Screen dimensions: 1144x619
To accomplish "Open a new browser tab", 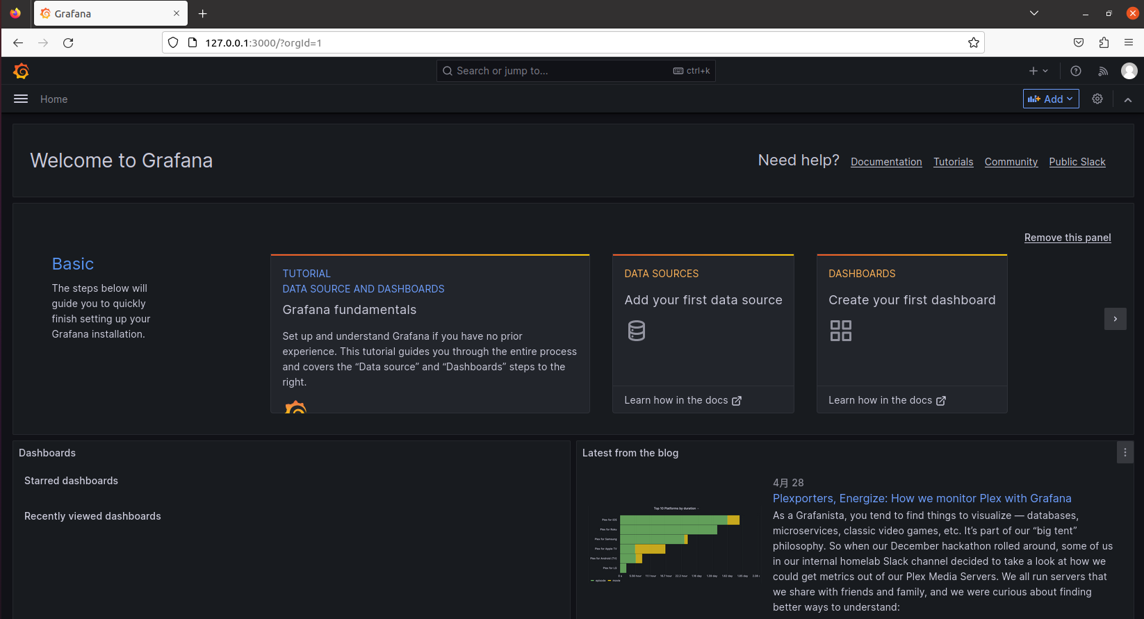I will point(203,14).
